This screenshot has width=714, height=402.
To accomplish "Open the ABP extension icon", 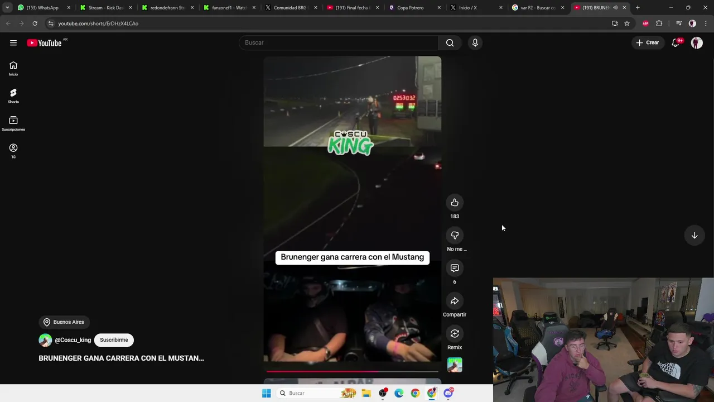I will coord(645,23).
